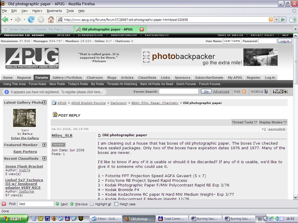Open the Darkroom breadcrumb link

118,103
